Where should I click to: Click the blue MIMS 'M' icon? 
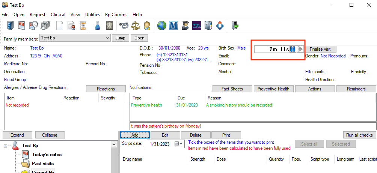(x=173, y=26)
